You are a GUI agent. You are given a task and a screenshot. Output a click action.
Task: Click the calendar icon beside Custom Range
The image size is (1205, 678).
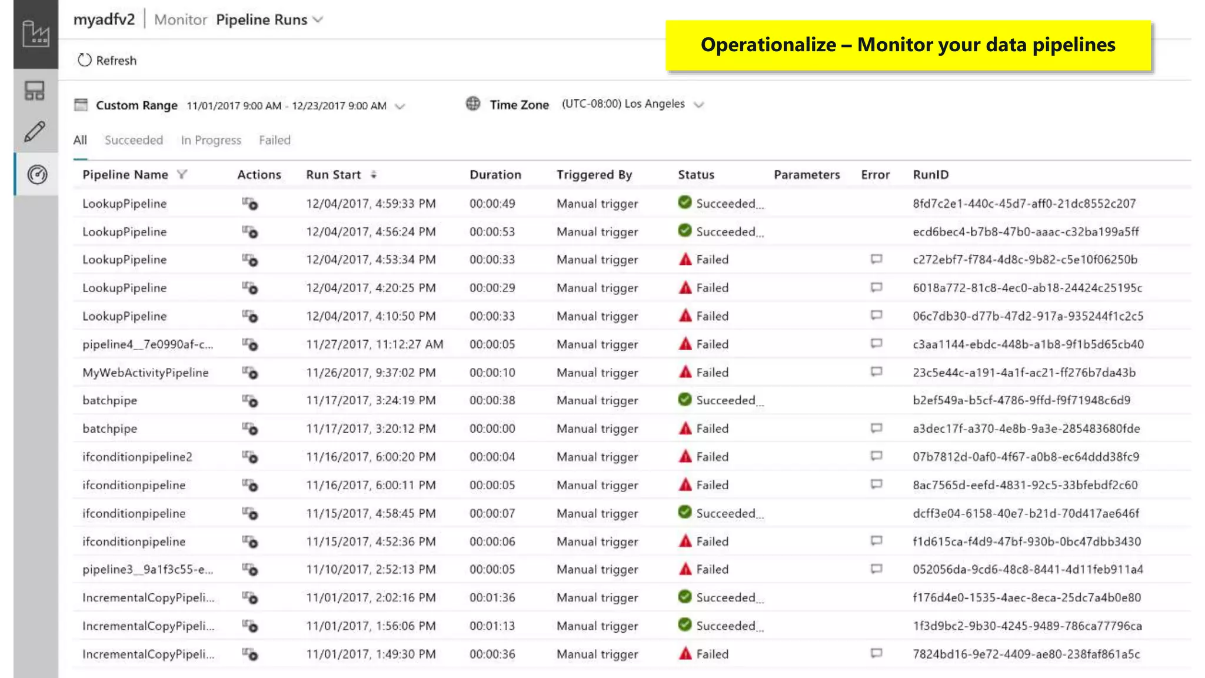point(81,105)
